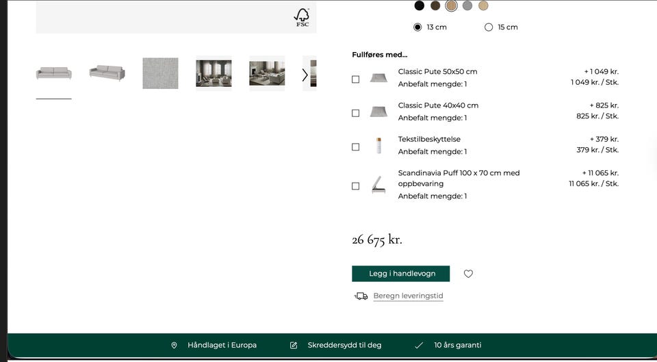Choose the dark brown color swatch
The width and height of the screenshot is (657, 362).
click(x=435, y=5)
